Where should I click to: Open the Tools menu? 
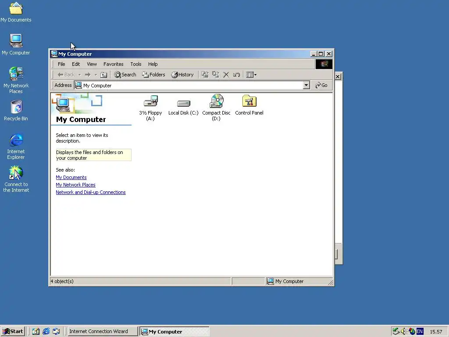(x=136, y=64)
